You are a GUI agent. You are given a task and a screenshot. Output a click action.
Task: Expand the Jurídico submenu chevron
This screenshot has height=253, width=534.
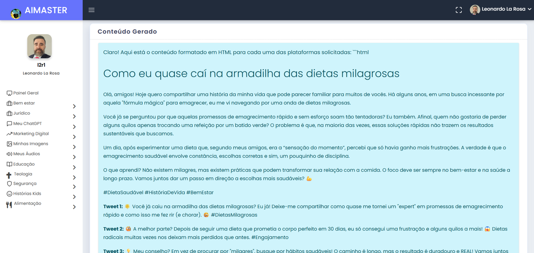coord(74,117)
